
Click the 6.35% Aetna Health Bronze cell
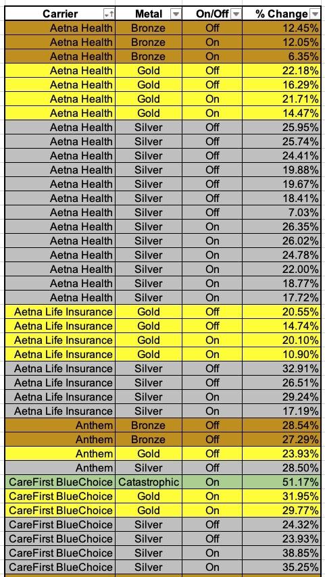tap(281, 56)
